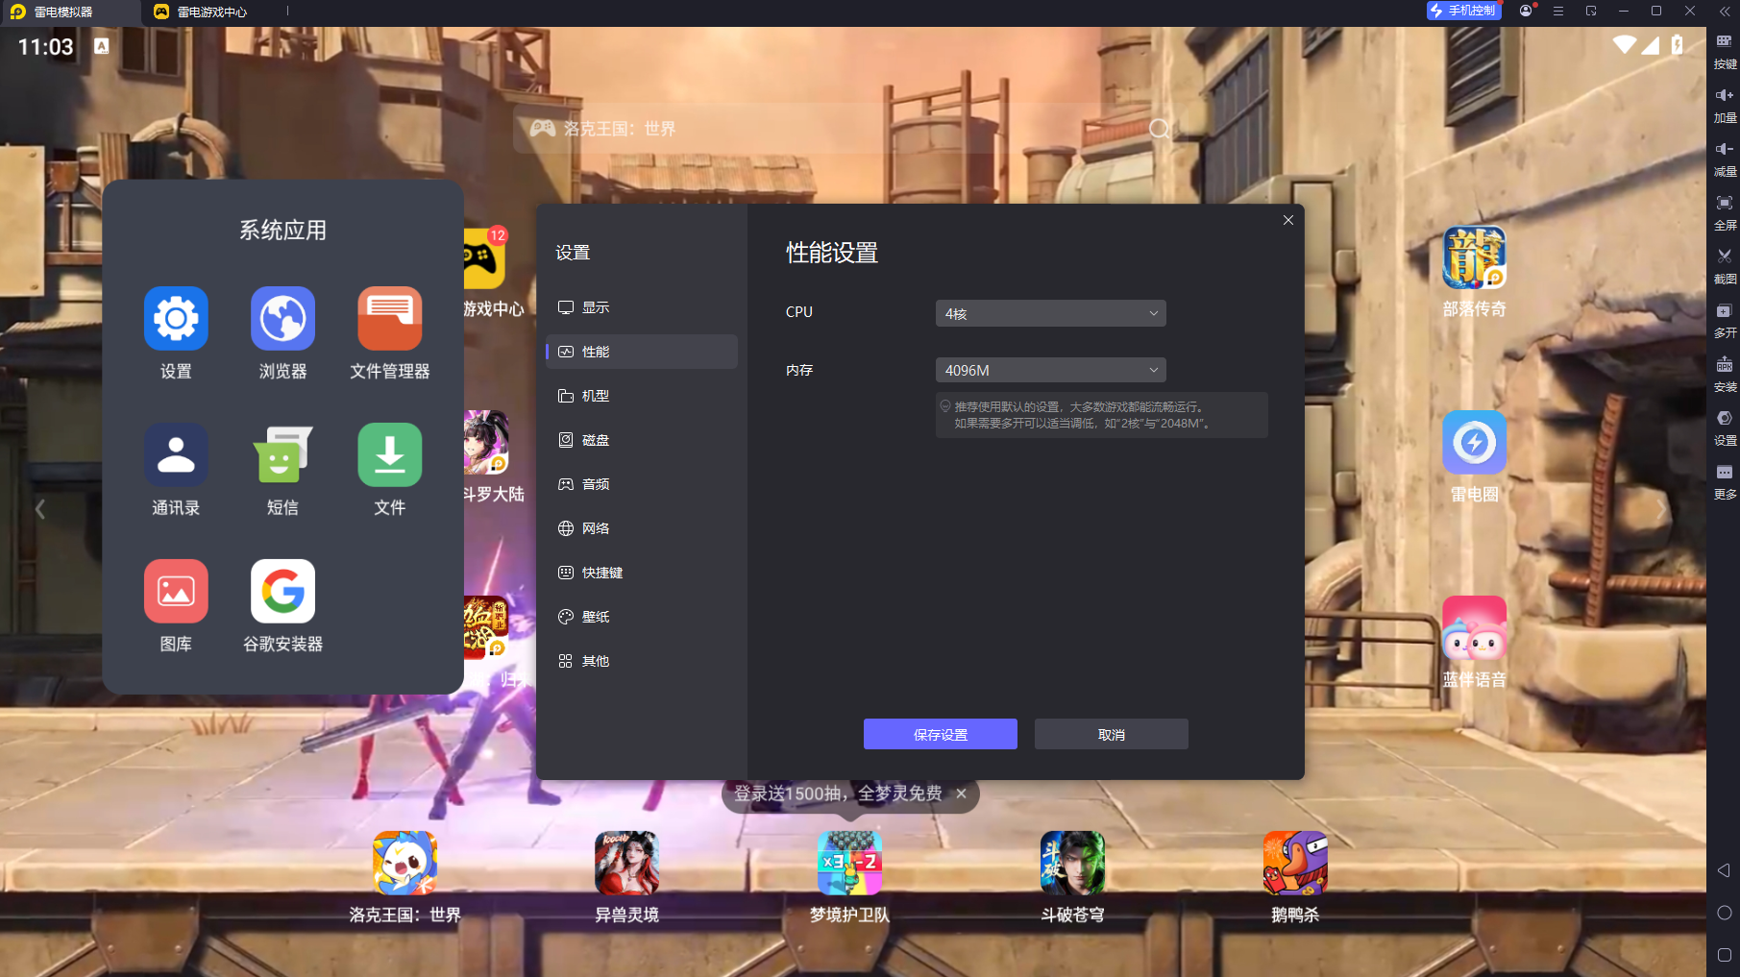Launch the 谷歌安装器 app
Image resolution: width=1740 pixels, height=977 pixels.
[282, 591]
